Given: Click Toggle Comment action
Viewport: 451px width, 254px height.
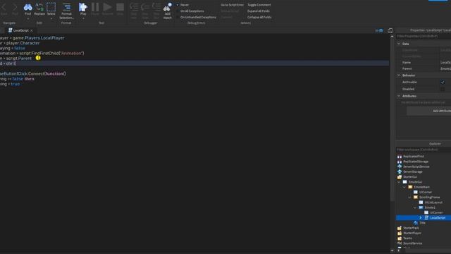Looking at the screenshot, I should click(259, 5).
